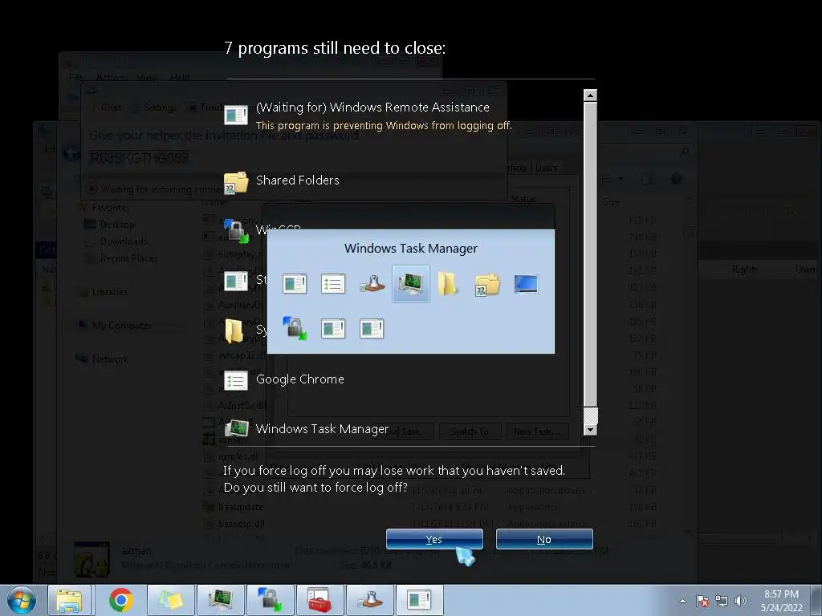Select Recent Places in the dimmed Explorer sidebar
This screenshot has width=822, height=616.
(122, 258)
